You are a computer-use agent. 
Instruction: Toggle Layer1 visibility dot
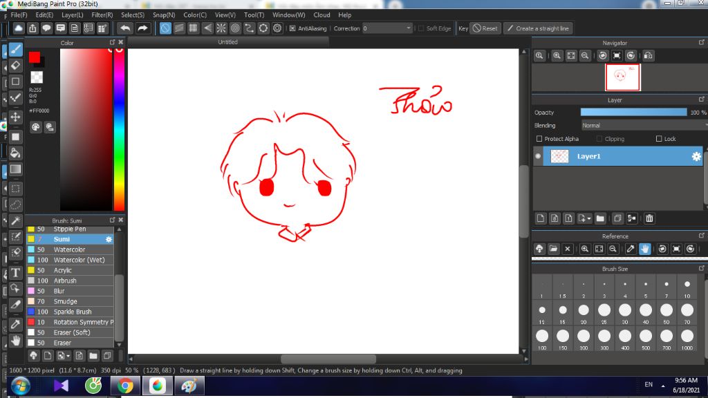[538, 156]
